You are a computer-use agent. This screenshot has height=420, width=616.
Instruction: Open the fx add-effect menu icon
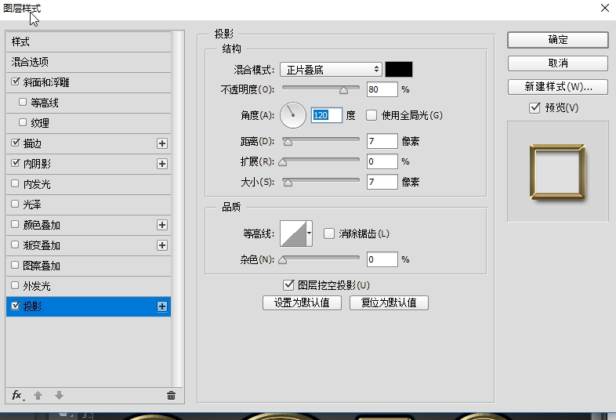(17, 395)
